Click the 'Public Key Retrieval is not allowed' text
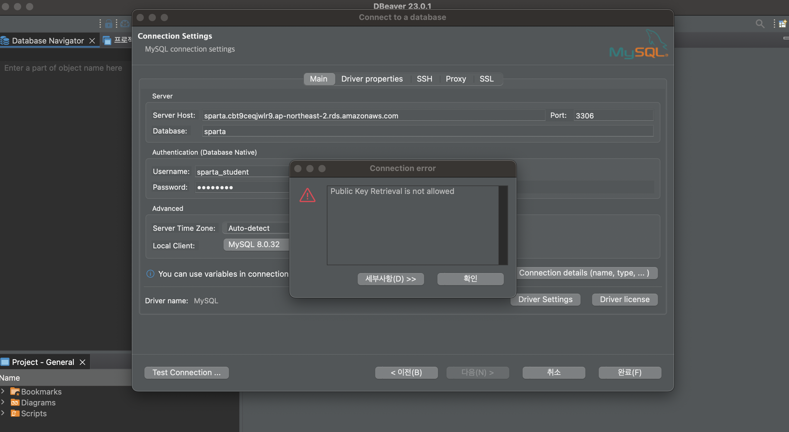 click(x=392, y=191)
